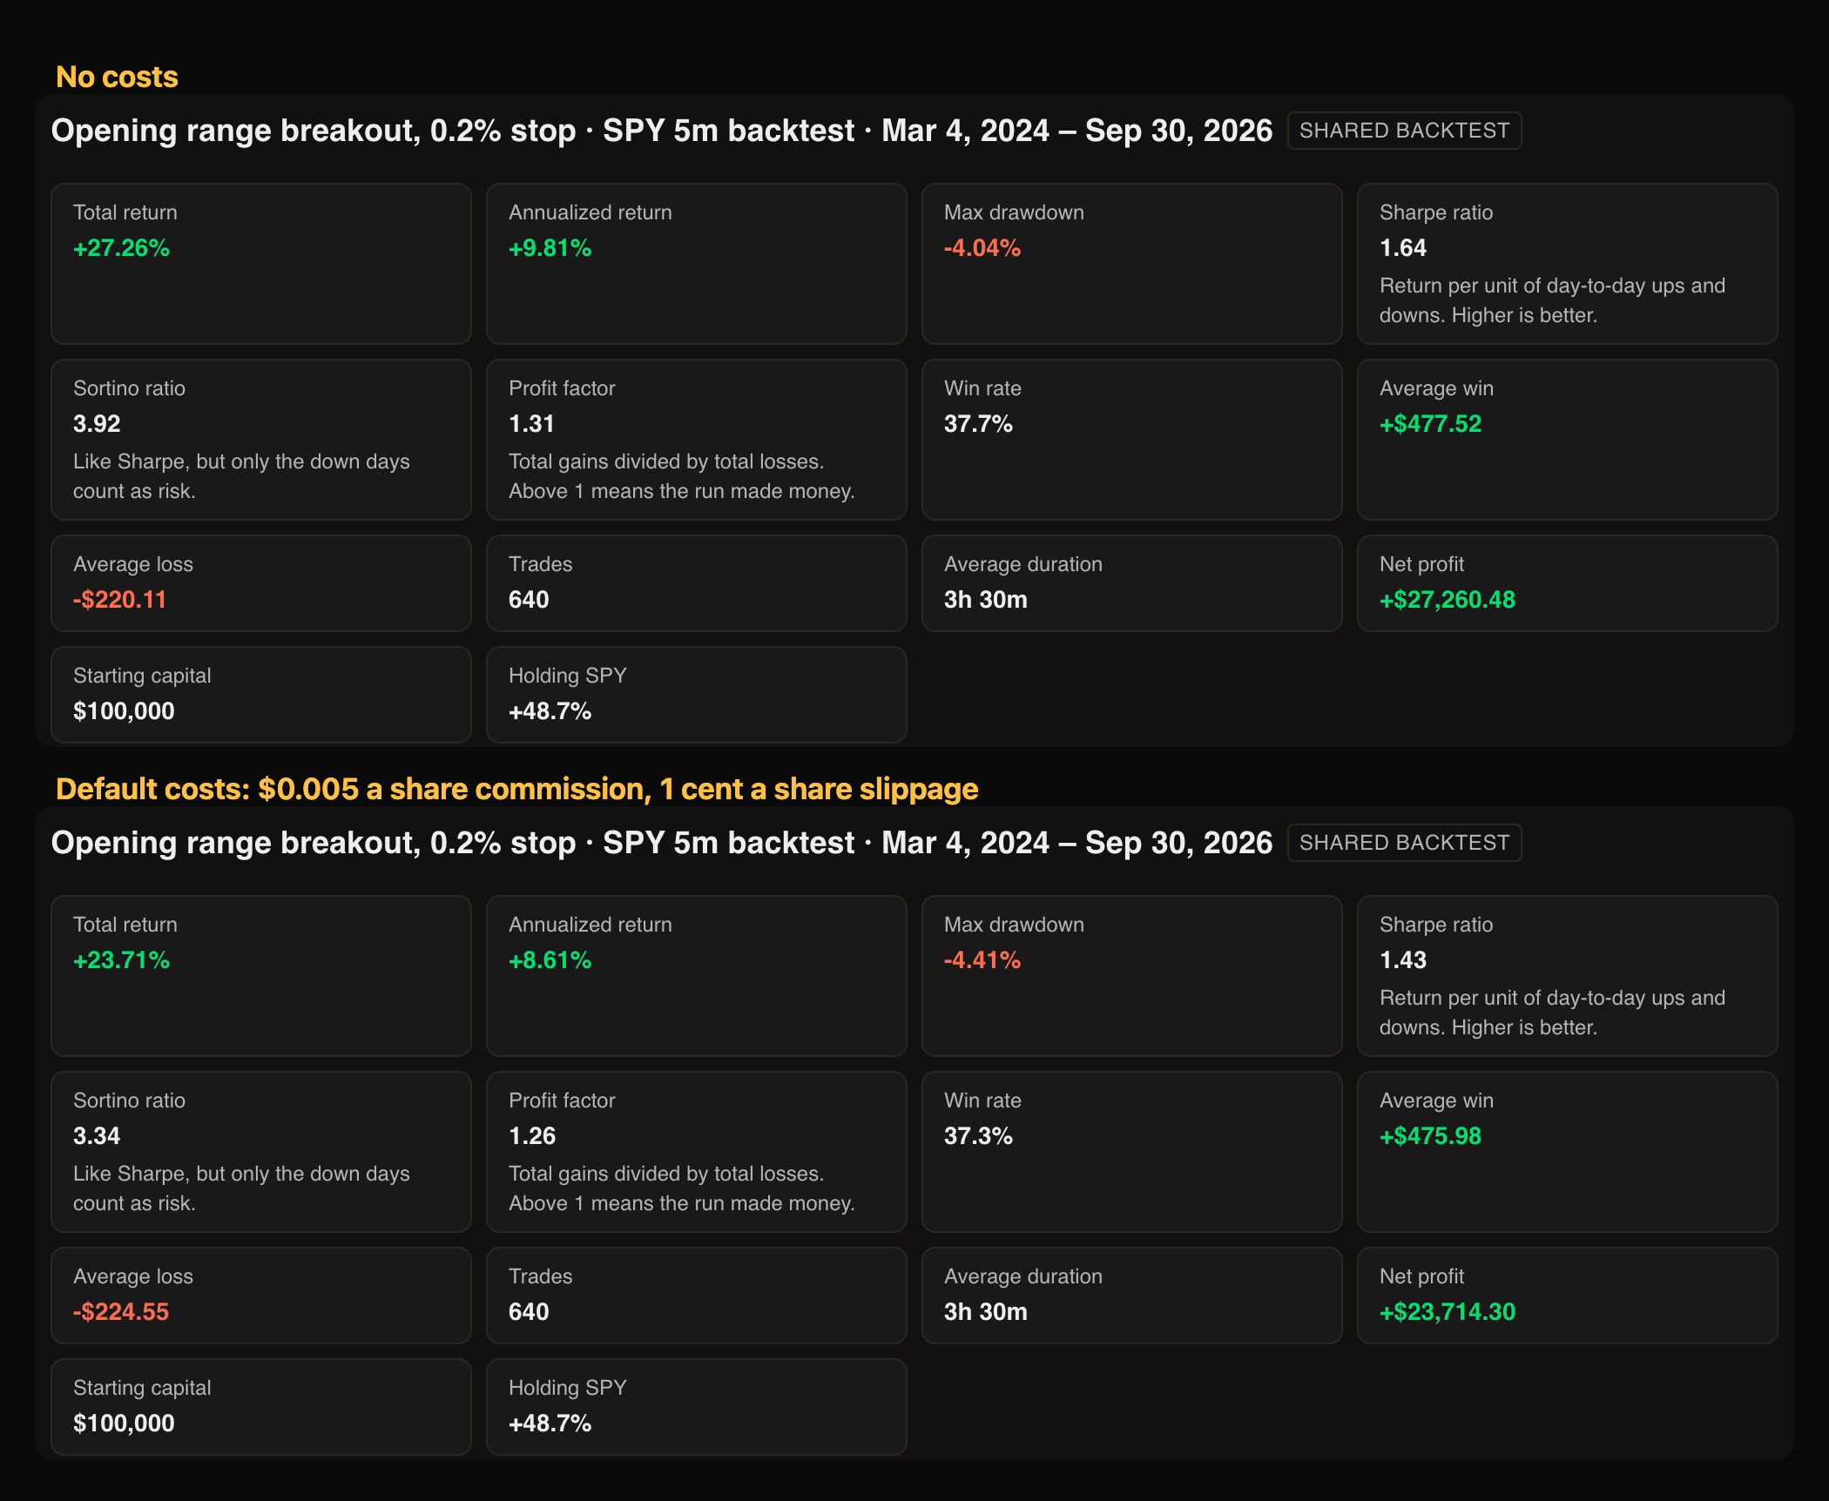Click the +9.81% annualized return value
Image resolution: width=1829 pixels, height=1501 pixels.
pyautogui.click(x=550, y=248)
